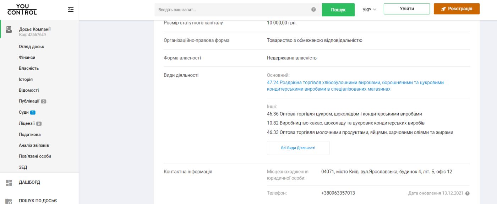The image size is (497, 204).
Task: Click the address 04071, місто Київ text
Action: click(x=387, y=172)
